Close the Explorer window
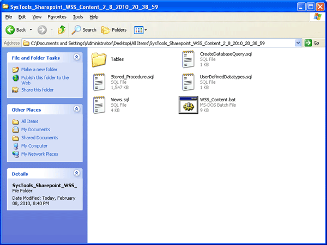 320,7
